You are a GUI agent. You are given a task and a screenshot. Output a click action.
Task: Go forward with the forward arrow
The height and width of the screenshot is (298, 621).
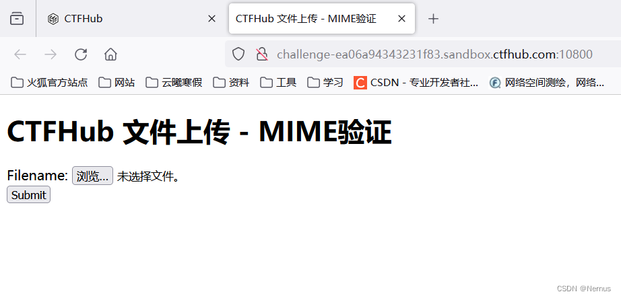pyautogui.click(x=51, y=54)
